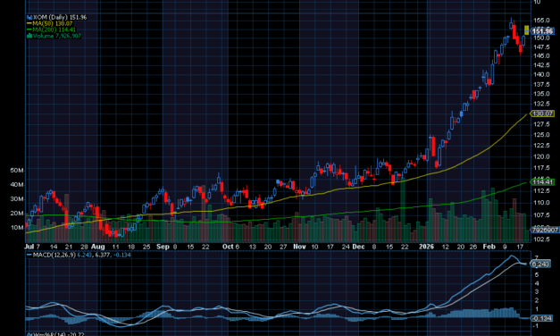Click the Feb date axis label

(x=489, y=247)
